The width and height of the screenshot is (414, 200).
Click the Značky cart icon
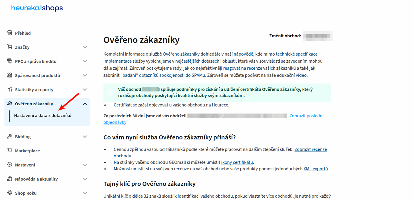10,47
